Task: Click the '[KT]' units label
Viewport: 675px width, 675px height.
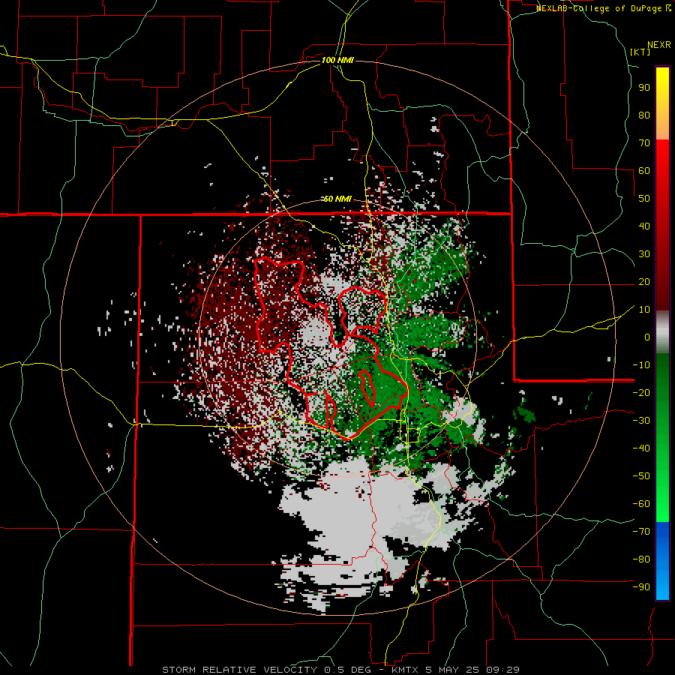Action: (640, 52)
